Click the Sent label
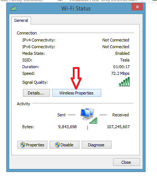 [61, 115]
